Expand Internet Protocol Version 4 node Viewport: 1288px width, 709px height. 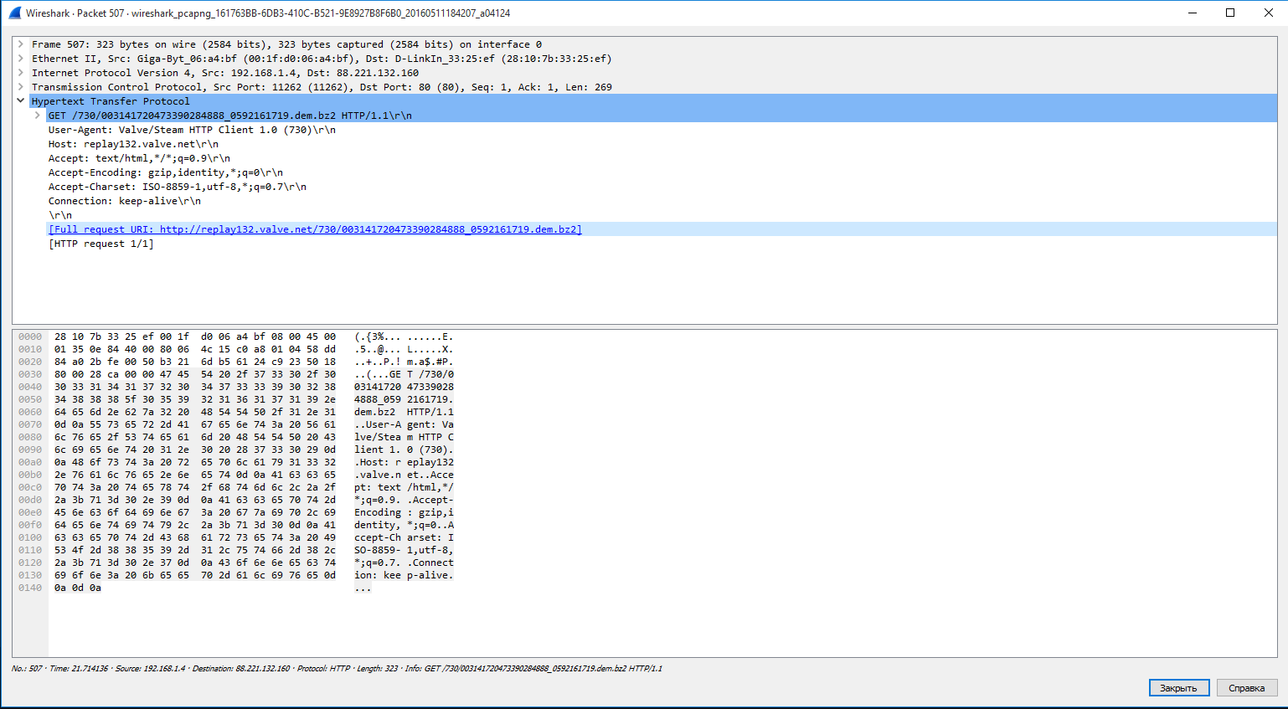(20, 73)
